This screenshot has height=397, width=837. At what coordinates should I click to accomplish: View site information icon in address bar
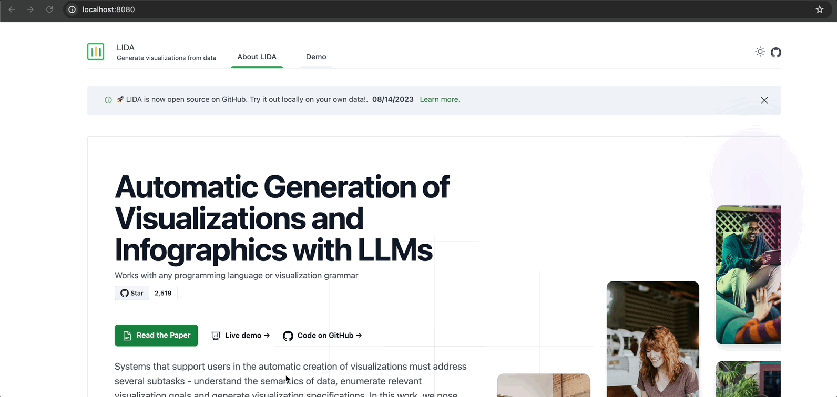click(72, 9)
